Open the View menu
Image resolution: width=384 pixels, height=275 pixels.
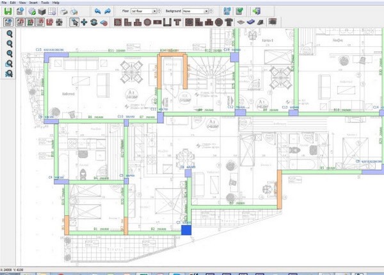click(22, 3)
